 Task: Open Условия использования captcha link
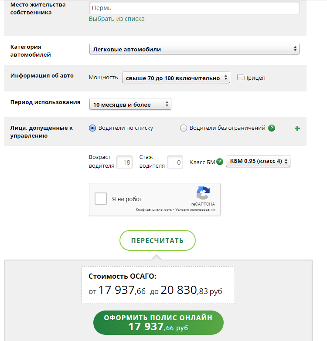click(195, 209)
